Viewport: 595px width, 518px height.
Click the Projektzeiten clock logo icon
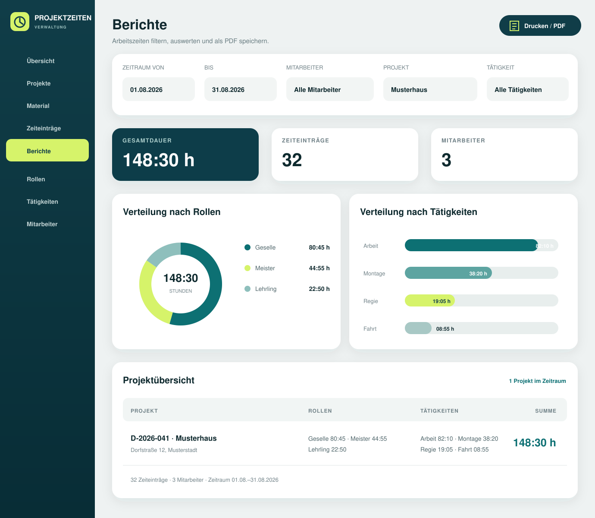click(x=20, y=22)
